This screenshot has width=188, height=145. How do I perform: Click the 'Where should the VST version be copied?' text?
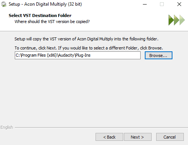click(52, 22)
